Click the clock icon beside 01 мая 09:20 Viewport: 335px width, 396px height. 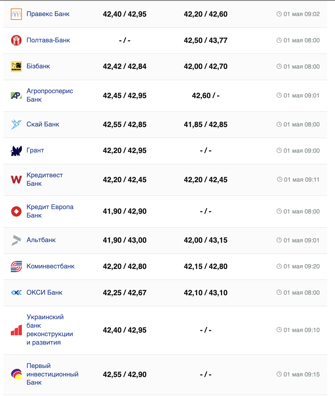pyautogui.click(x=279, y=266)
